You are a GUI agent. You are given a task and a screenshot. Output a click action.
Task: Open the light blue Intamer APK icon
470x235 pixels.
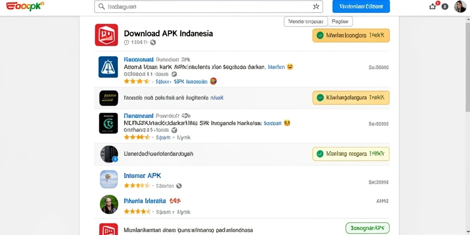point(109,179)
